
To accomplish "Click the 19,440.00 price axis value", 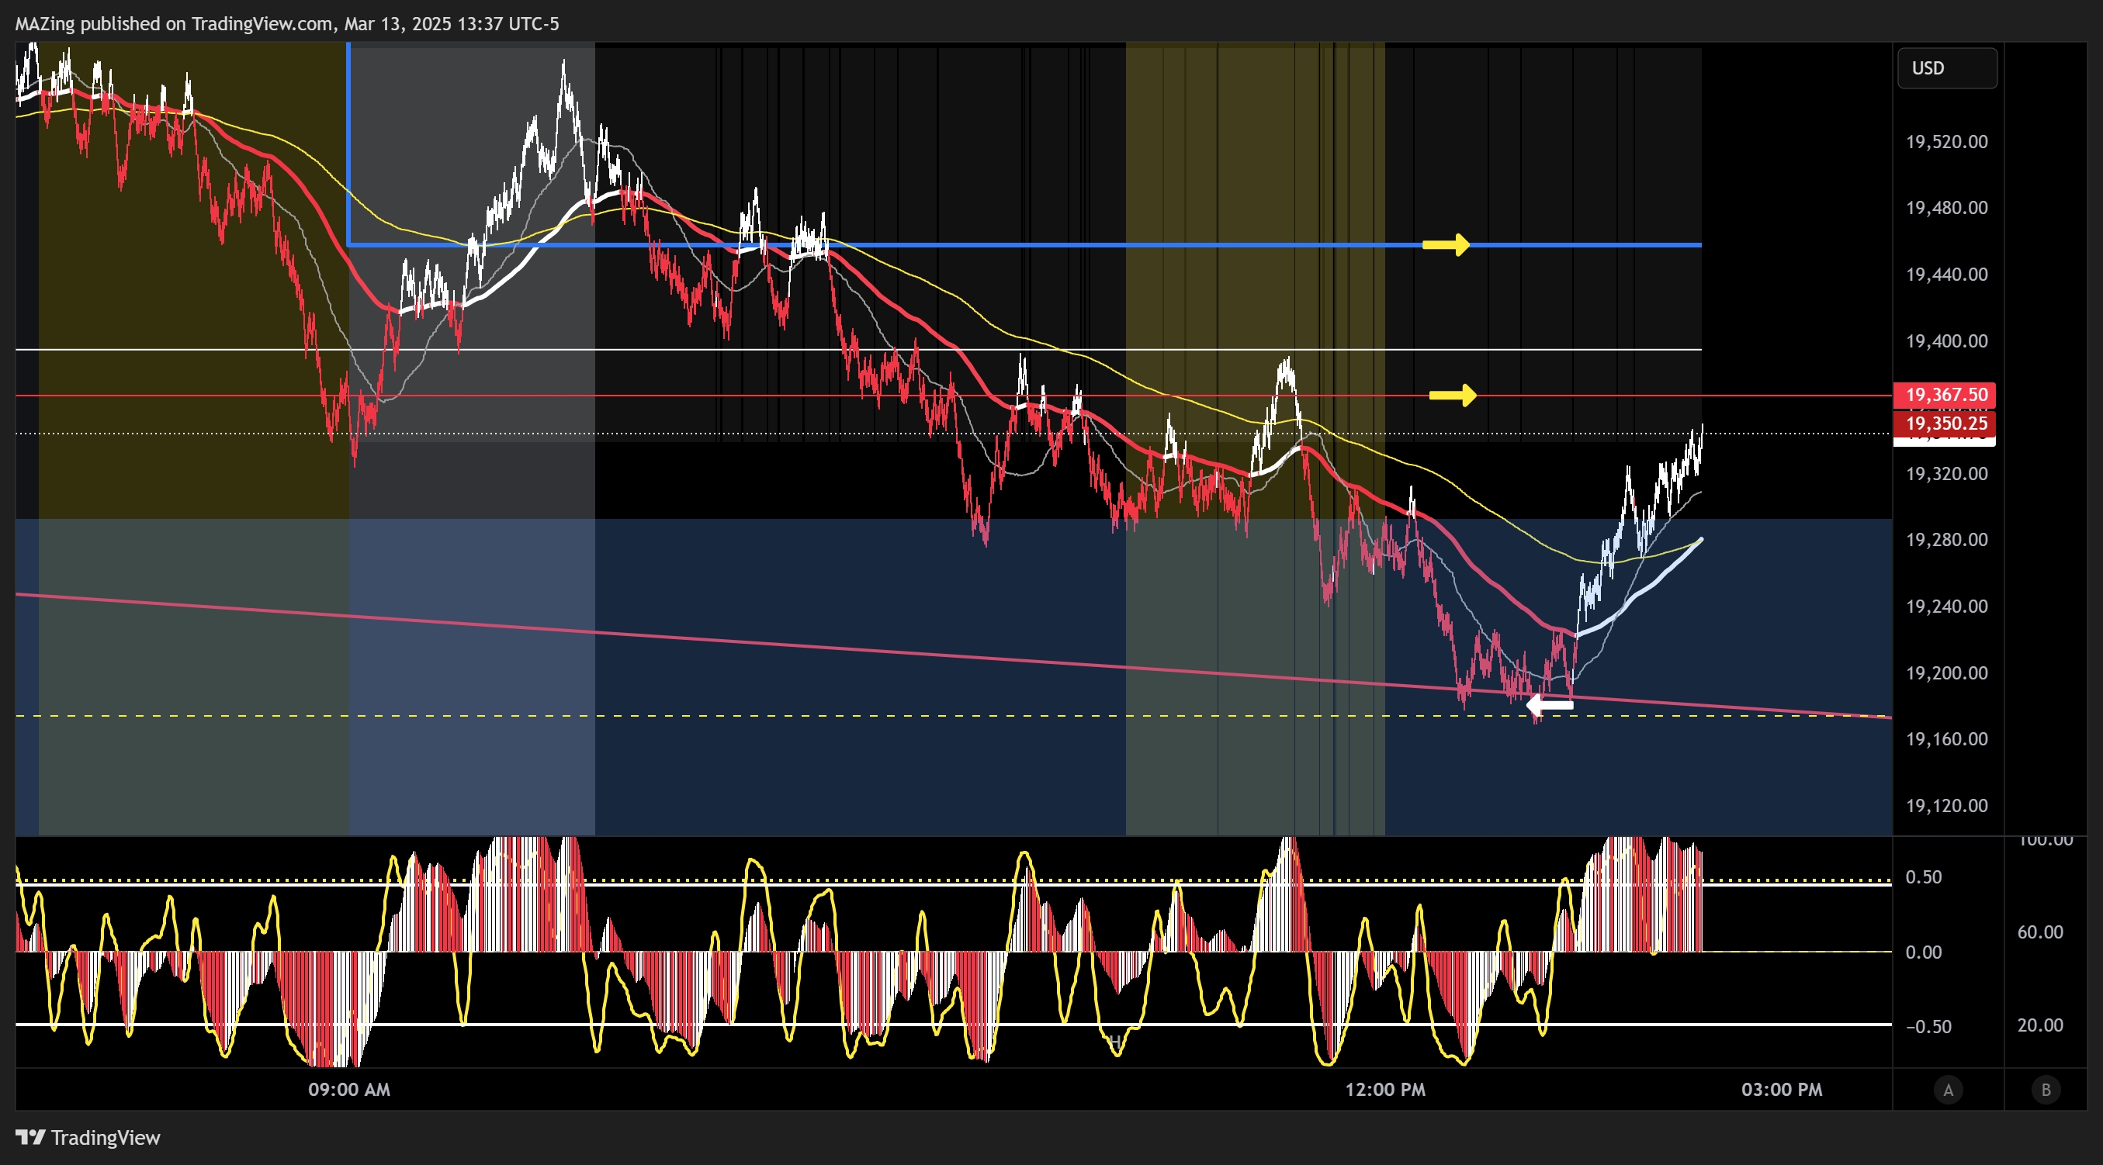I will tap(1946, 274).
